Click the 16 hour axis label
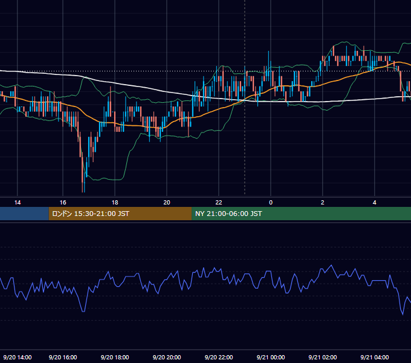Viewport: 411px width, 363px height. (x=63, y=203)
